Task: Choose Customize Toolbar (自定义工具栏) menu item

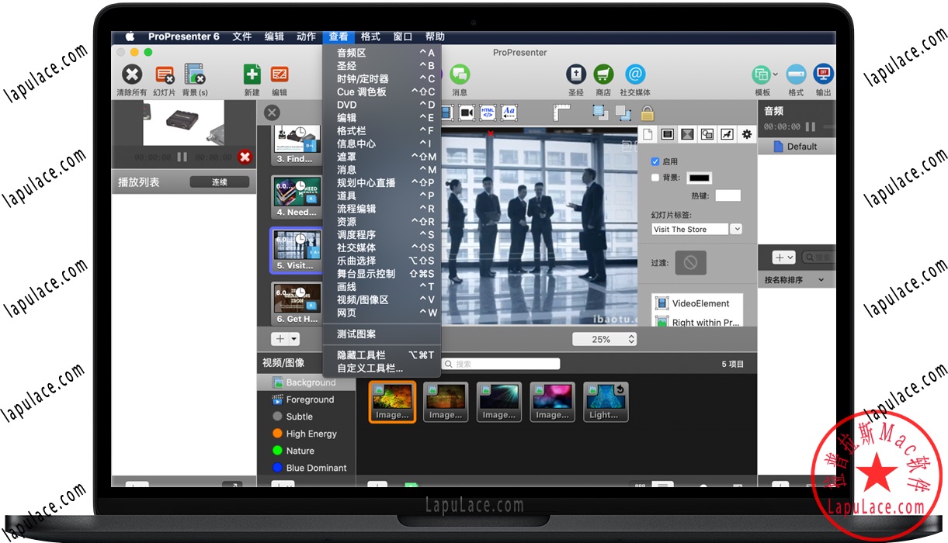Action: point(370,368)
